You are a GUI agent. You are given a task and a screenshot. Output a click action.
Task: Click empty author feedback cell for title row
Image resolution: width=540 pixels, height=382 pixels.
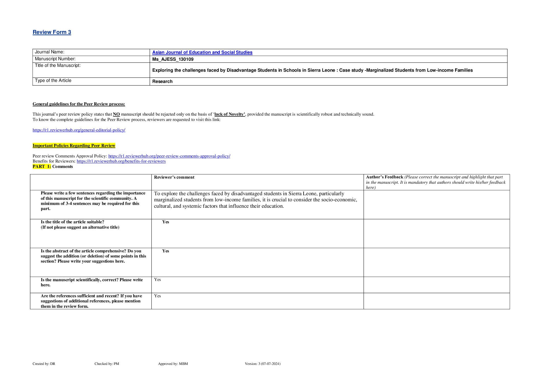click(436, 233)
